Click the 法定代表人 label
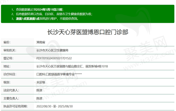The image size is (176, 111). tap(11, 90)
